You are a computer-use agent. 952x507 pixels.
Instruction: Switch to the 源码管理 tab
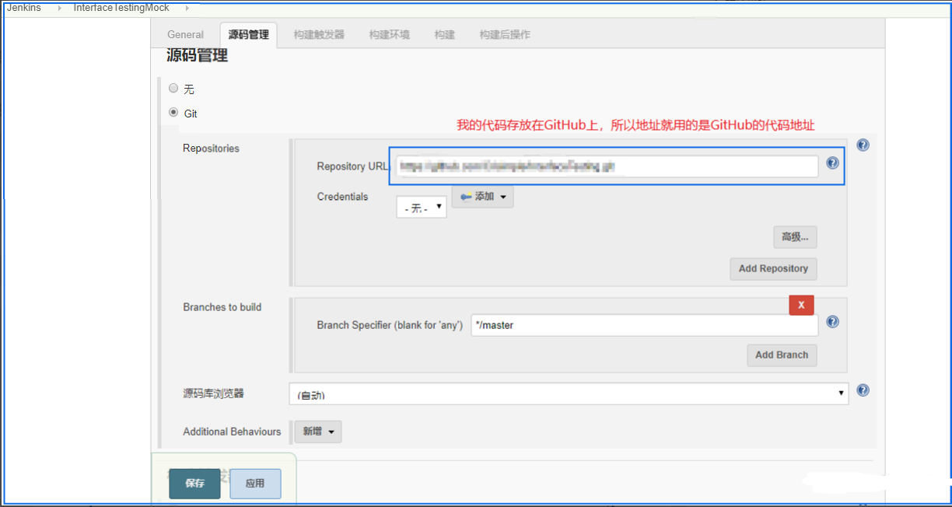click(x=249, y=34)
